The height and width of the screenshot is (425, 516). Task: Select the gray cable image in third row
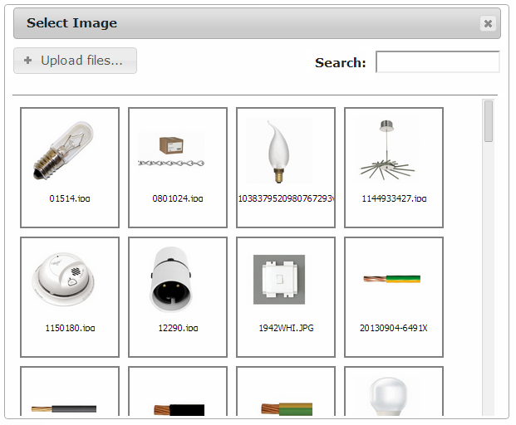(x=70, y=393)
